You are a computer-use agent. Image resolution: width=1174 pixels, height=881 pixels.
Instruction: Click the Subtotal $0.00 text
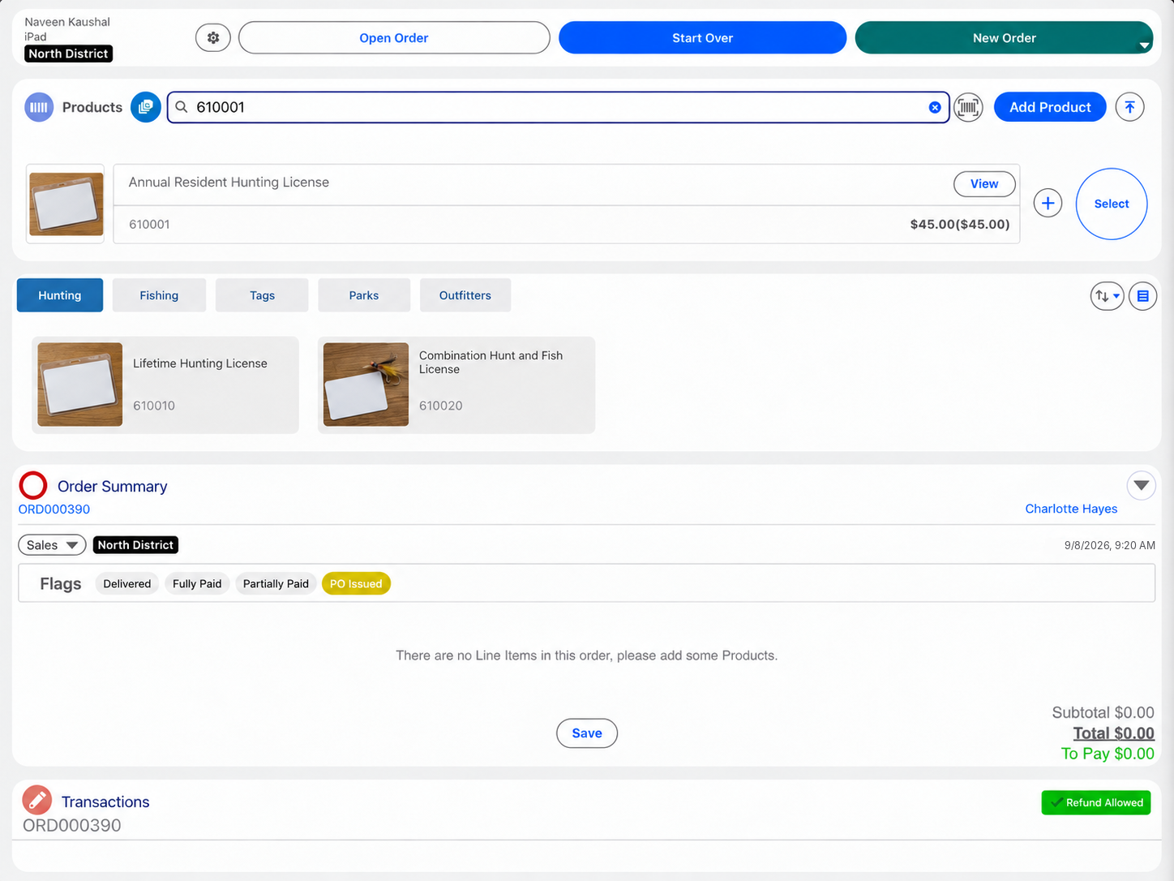[1103, 712]
